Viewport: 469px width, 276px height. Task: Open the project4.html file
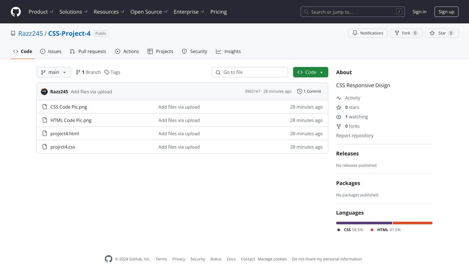(65, 134)
